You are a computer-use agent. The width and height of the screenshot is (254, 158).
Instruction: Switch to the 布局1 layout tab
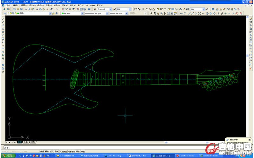(x=26, y=142)
